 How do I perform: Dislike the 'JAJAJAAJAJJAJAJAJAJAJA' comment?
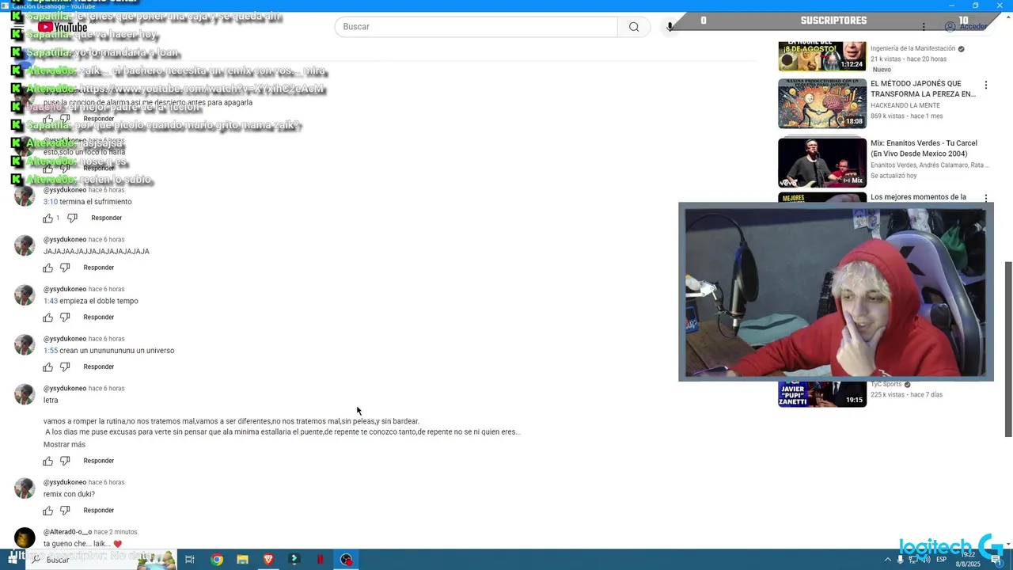(x=65, y=268)
